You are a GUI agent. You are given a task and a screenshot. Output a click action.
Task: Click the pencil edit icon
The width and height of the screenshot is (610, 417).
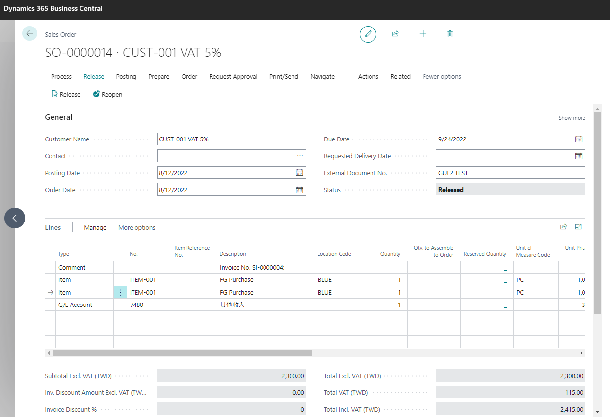pos(368,34)
